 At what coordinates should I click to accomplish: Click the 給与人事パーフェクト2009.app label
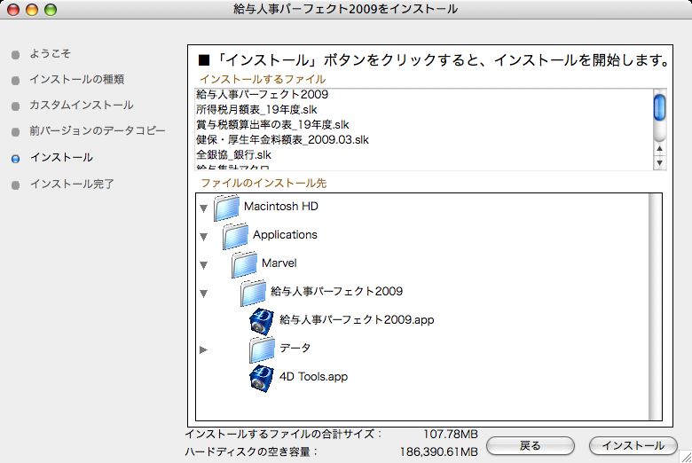357,319
